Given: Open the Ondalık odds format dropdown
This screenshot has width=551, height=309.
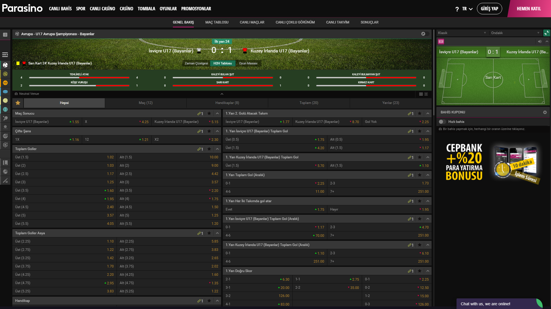Looking at the screenshot, I should point(515,33).
